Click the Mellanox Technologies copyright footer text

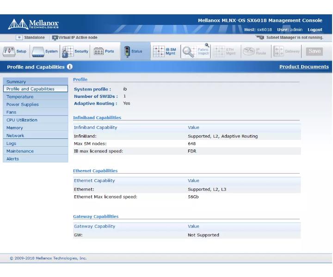tap(48, 258)
